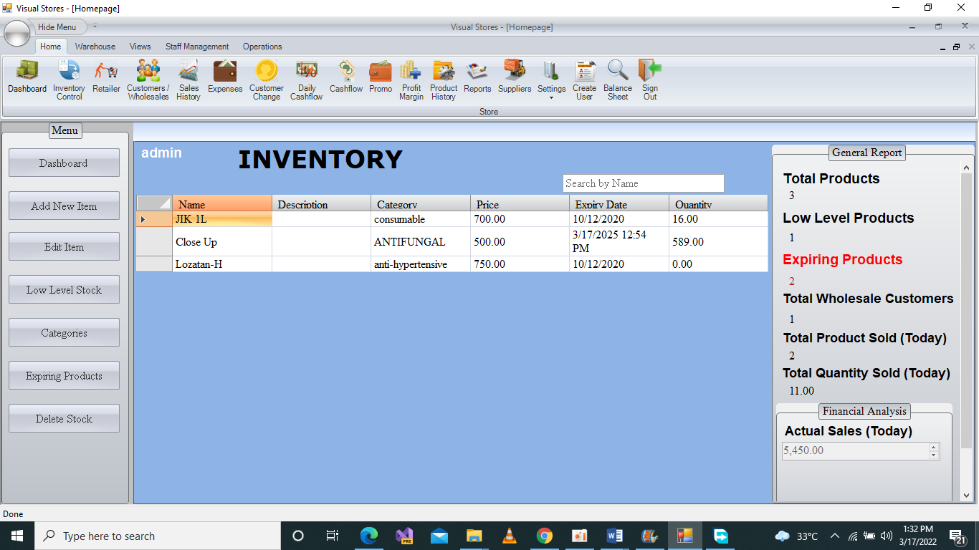Open the quick access dropdown beside Hide Menu
979x550 pixels.
click(95, 26)
